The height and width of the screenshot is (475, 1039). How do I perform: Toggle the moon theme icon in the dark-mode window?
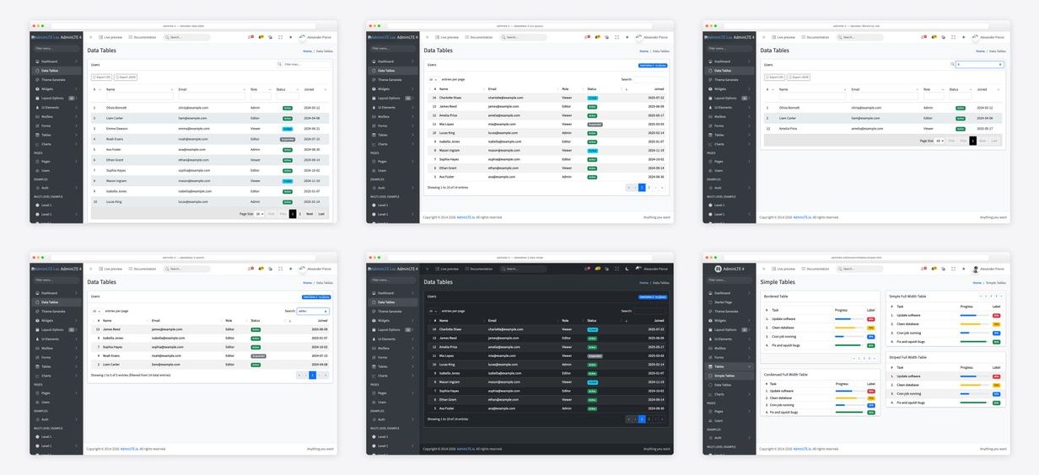tap(628, 269)
